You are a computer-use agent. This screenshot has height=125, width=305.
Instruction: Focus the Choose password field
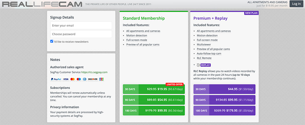pos(81,34)
